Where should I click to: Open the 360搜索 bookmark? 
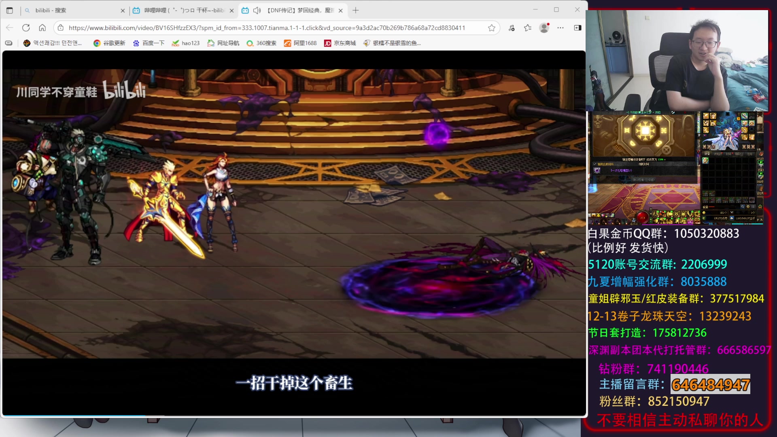[261, 43]
